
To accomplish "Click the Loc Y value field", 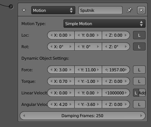I will pos(88,35).
